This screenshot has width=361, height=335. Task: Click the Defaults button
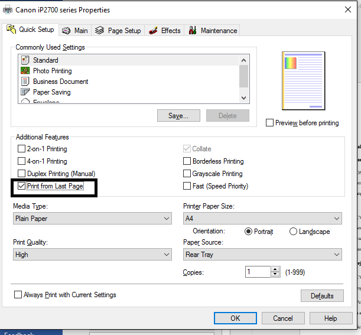[x=322, y=296]
